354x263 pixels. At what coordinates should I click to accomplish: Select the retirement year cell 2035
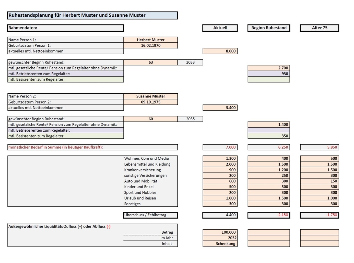coord(190,119)
